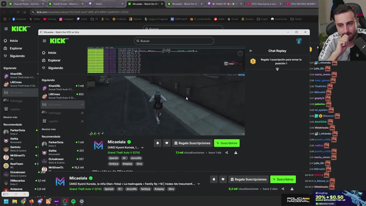This screenshot has width=366, height=206.
Task: Click share icon beside hace 2 días
Action: click(283, 189)
